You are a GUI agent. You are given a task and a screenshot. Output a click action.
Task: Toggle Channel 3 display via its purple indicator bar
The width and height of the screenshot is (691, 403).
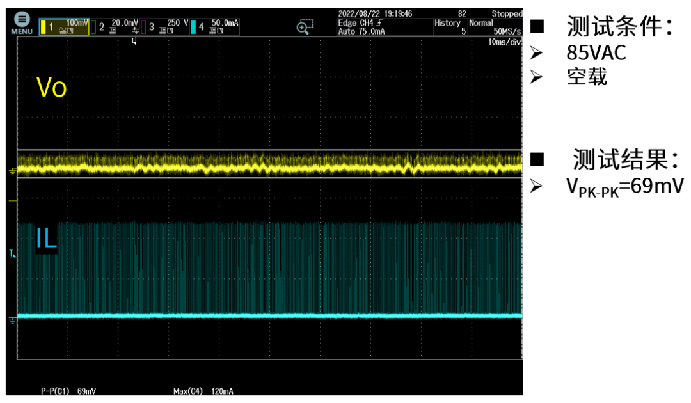point(143,24)
